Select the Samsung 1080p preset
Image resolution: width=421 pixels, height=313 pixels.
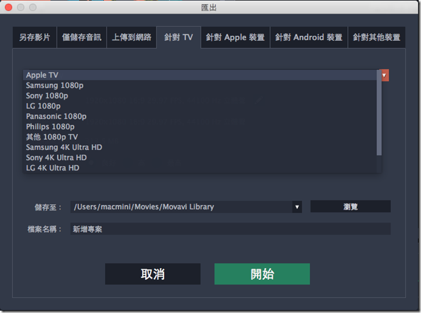[200, 86]
